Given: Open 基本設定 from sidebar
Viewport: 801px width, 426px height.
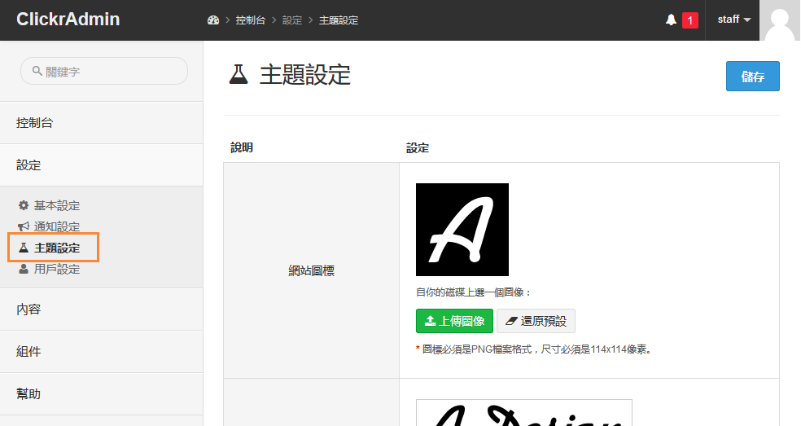Looking at the screenshot, I should (57, 205).
